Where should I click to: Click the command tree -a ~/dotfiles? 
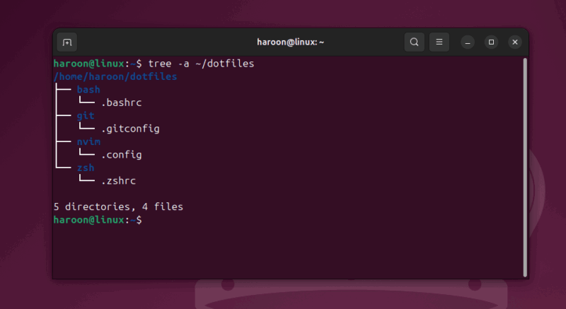(201, 64)
